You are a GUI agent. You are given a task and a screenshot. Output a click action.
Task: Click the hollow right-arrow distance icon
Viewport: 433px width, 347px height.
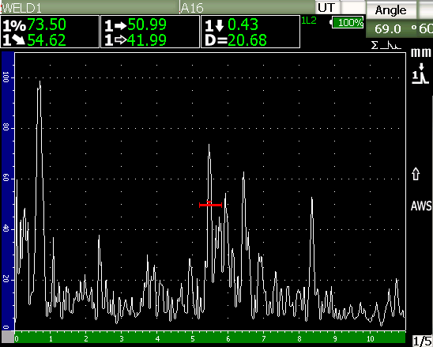tap(115, 40)
